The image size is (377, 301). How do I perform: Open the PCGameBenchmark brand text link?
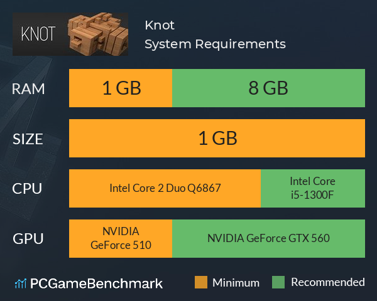point(96,283)
